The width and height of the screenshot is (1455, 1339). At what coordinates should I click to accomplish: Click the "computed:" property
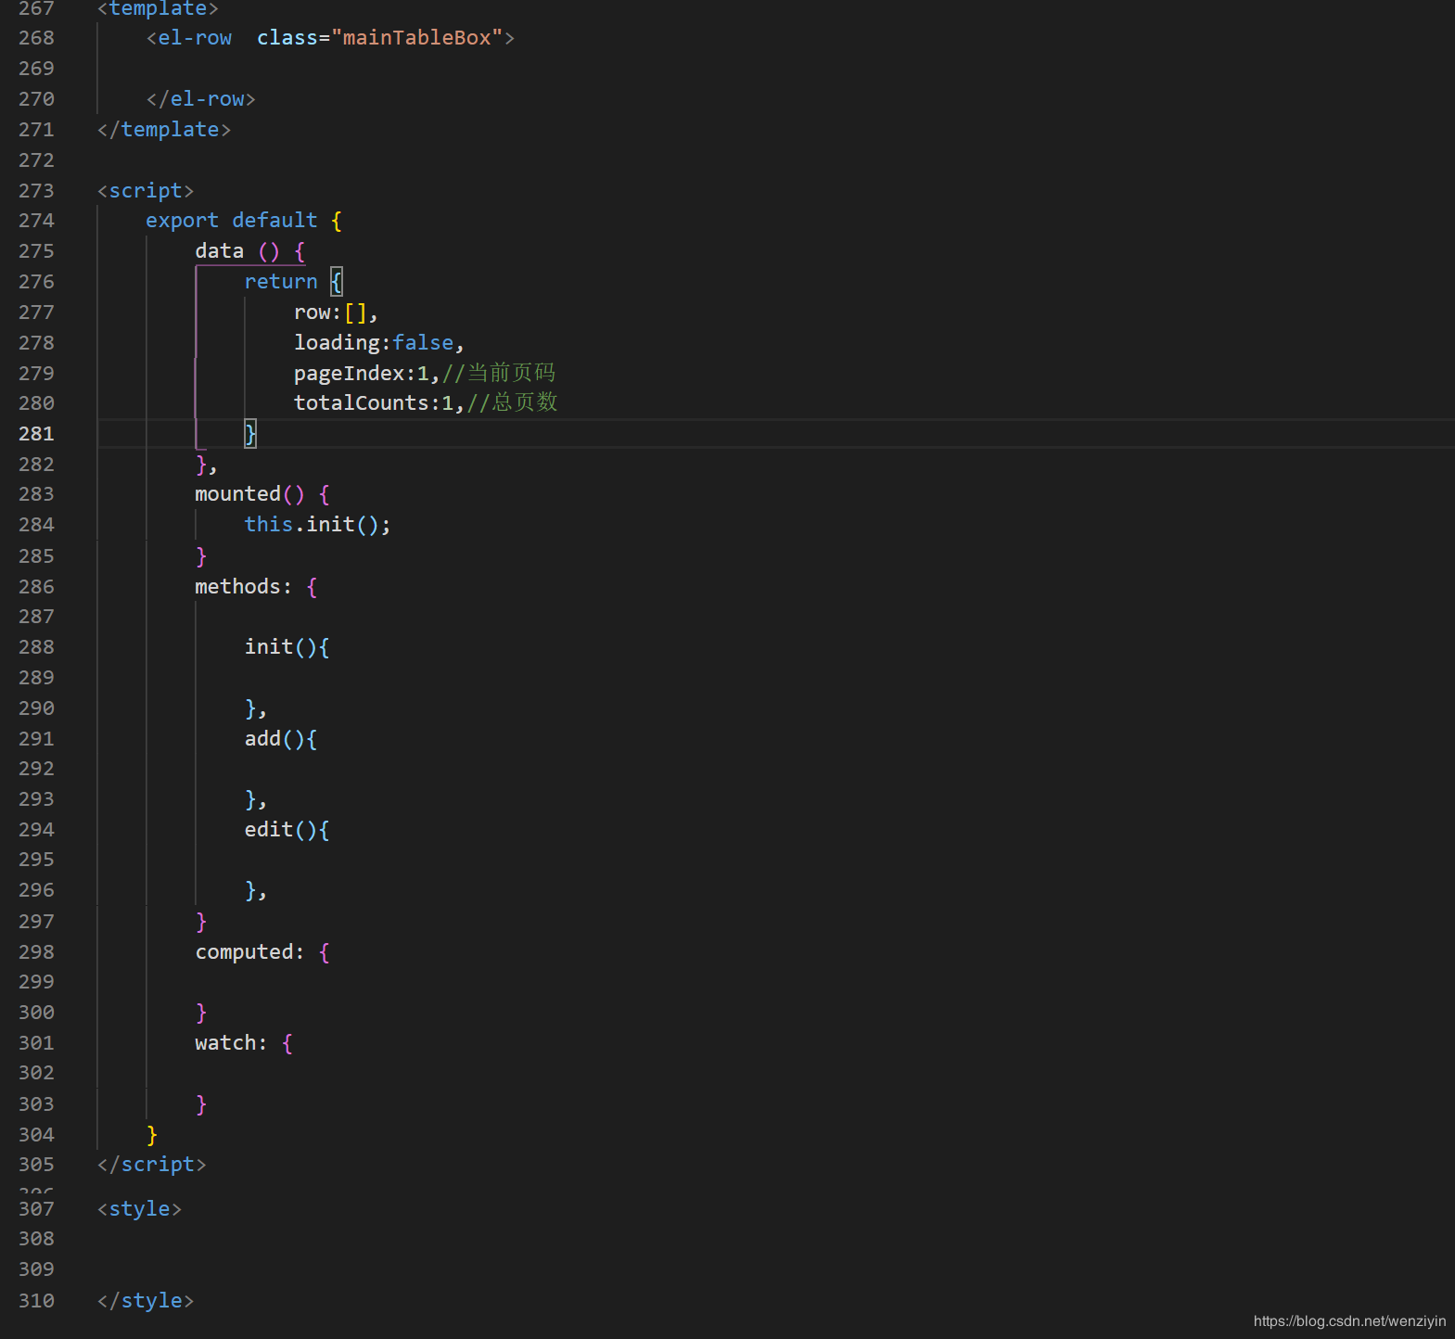[x=249, y=952]
